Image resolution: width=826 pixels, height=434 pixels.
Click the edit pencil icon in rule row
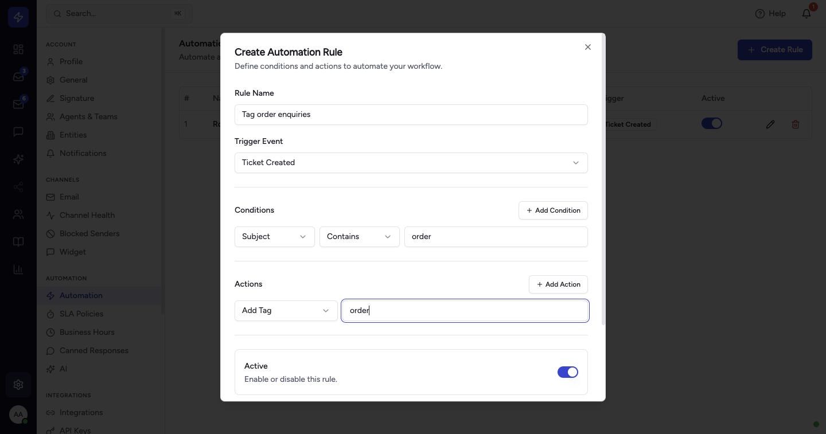click(770, 124)
